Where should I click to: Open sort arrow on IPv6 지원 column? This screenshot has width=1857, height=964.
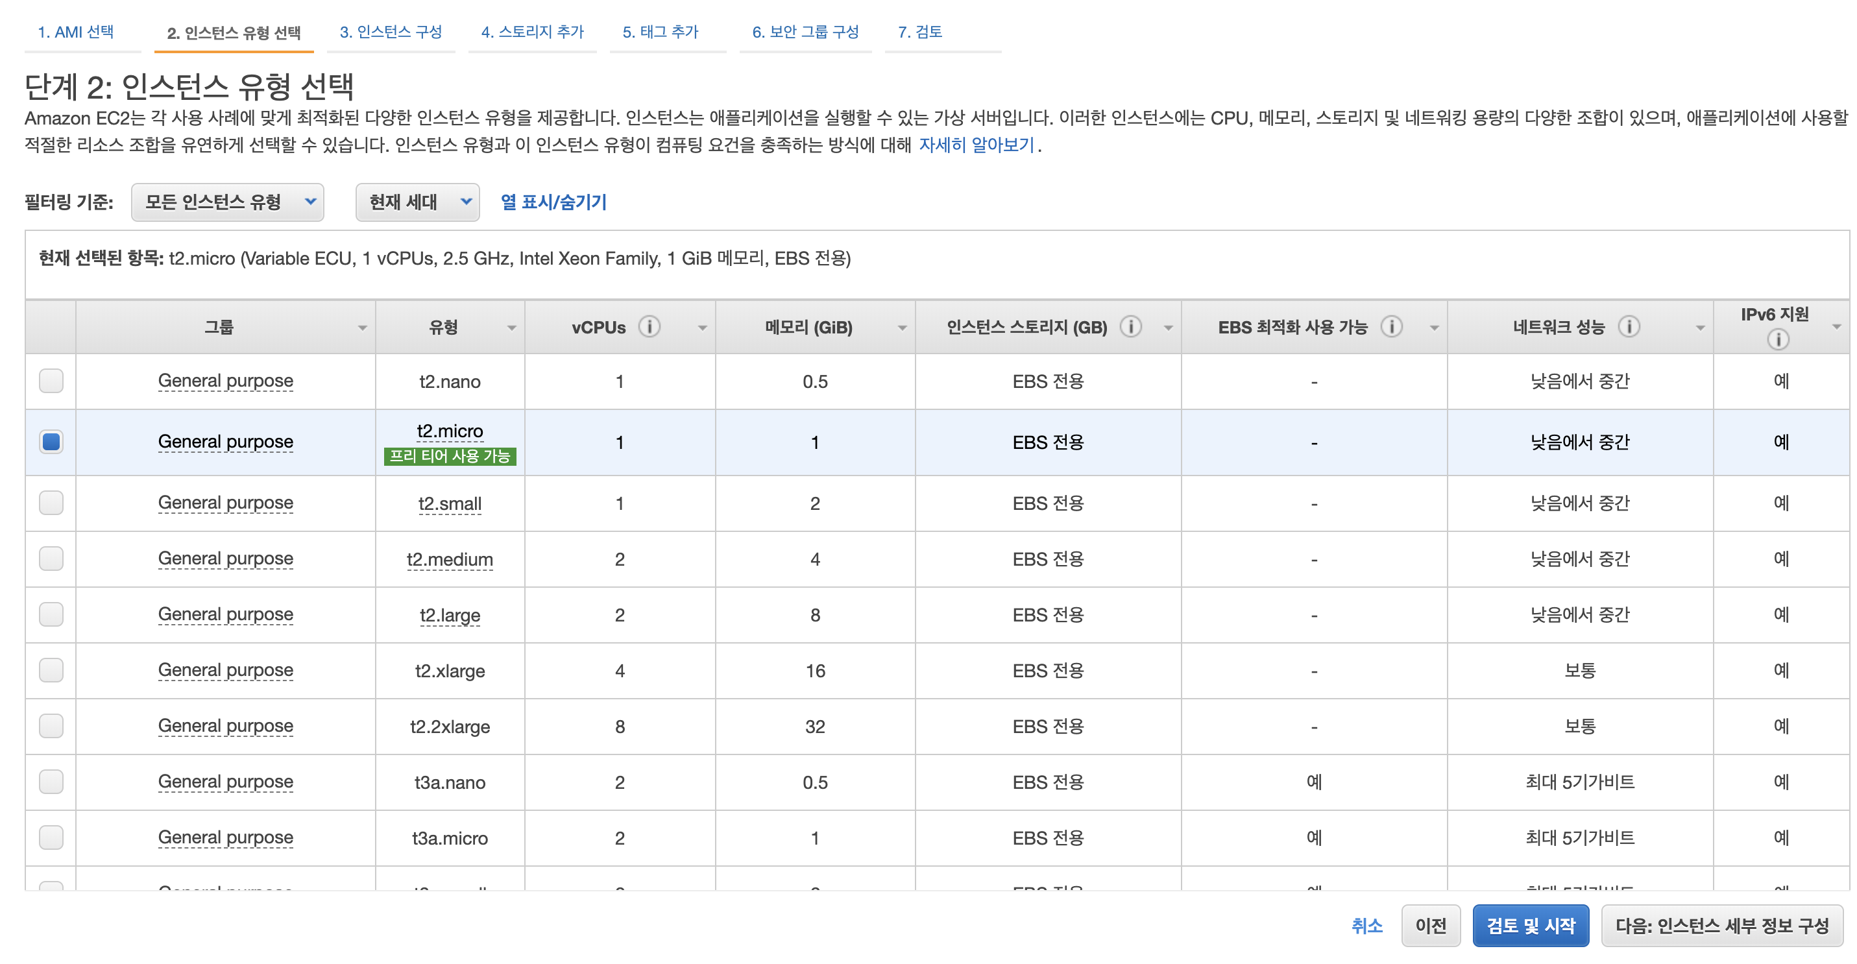(1837, 328)
